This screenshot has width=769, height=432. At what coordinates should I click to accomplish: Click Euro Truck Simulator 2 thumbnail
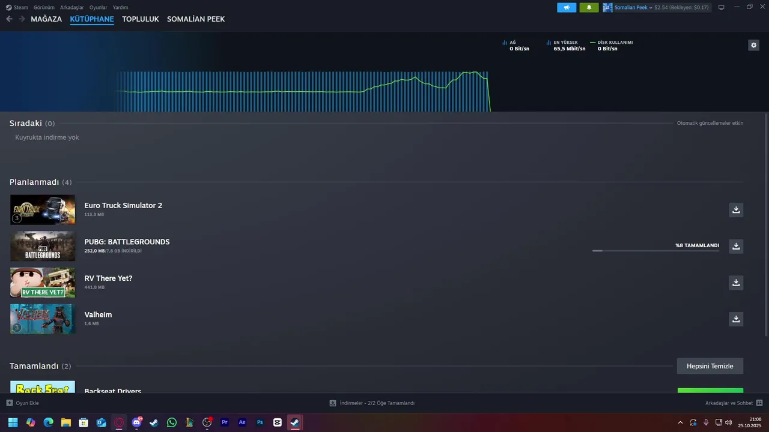43,209
